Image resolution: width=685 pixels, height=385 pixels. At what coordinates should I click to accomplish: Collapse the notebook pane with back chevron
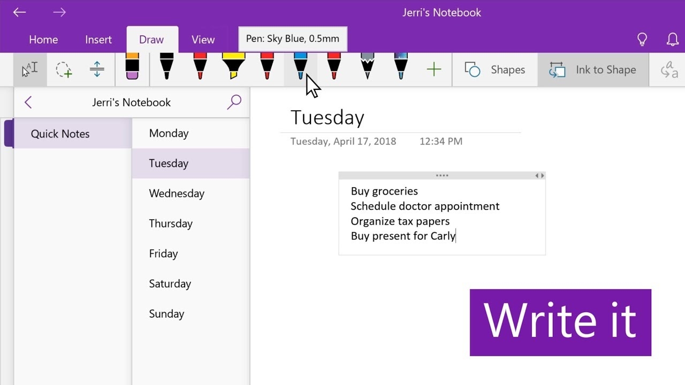(x=28, y=102)
